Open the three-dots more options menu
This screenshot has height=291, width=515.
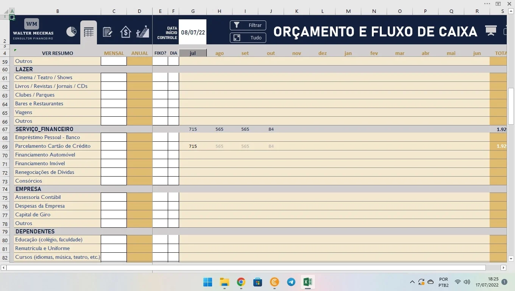coord(487,4)
